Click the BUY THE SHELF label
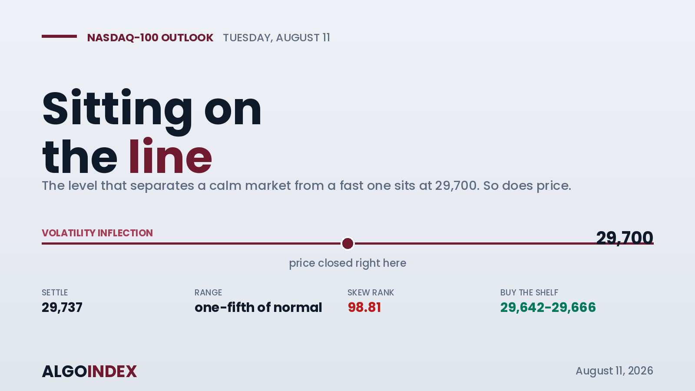 529,293
